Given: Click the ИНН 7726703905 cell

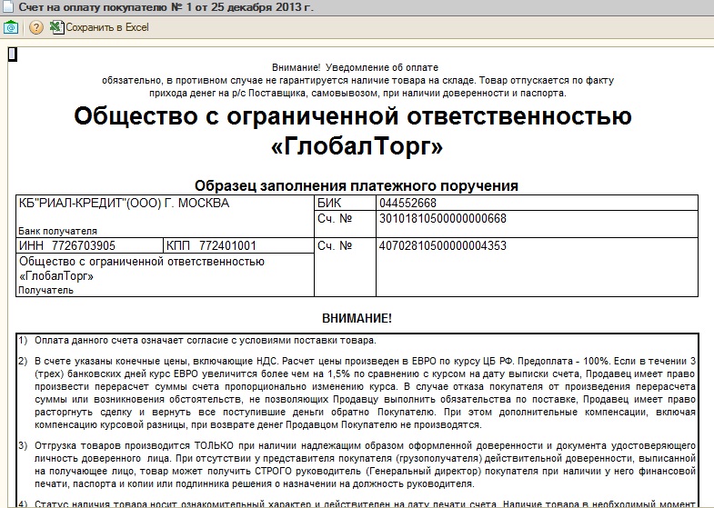Looking at the screenshot, I should pyautogui.click(x=90, y=245).
